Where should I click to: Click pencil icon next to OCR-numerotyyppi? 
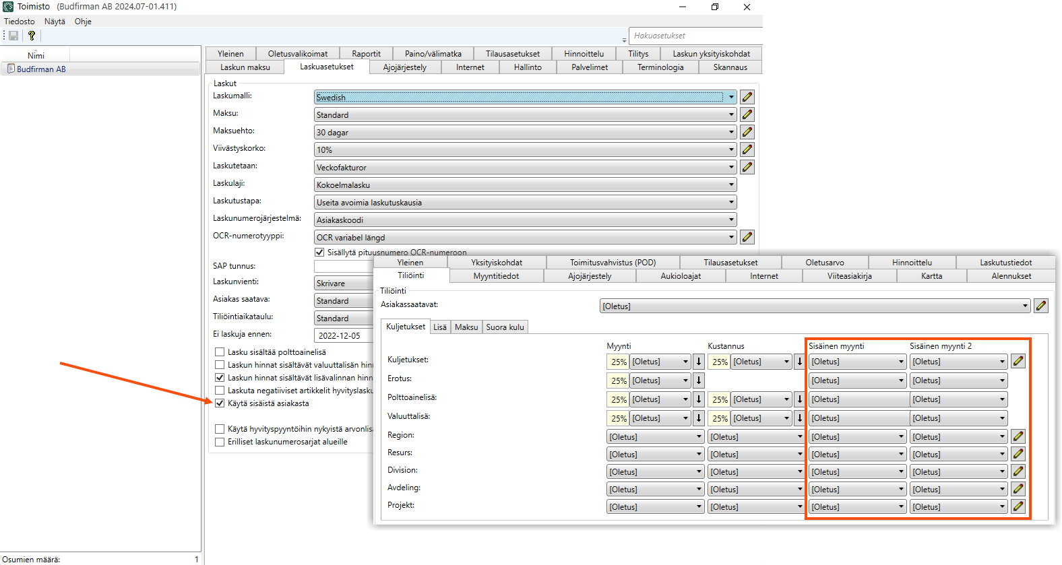point(747,237)
